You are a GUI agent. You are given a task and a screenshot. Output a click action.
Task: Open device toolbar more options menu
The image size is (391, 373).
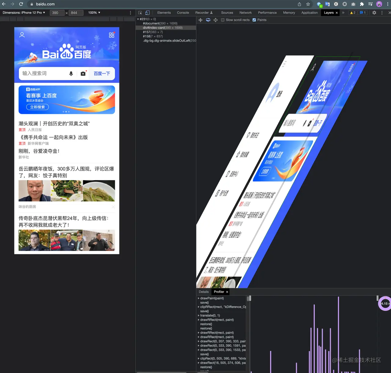[130, 13]
